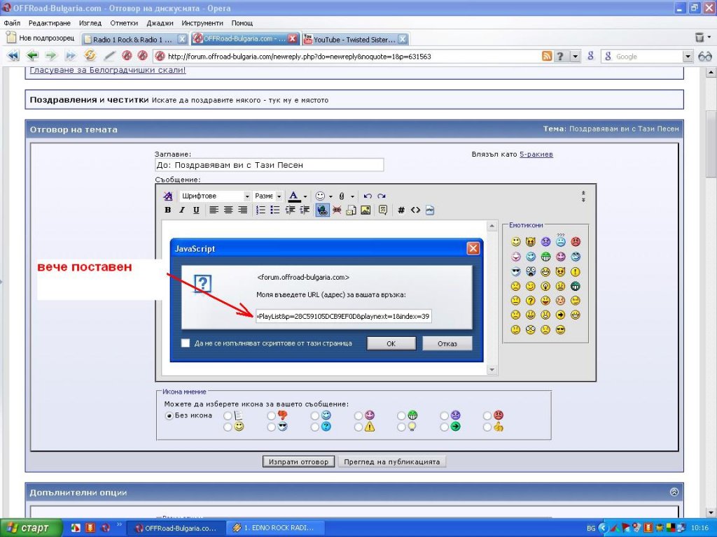Image resolution: width=717 pixels, height=537 pixels.
Task: Toggle underline formatting in the editor
Action: click(196, 210)
